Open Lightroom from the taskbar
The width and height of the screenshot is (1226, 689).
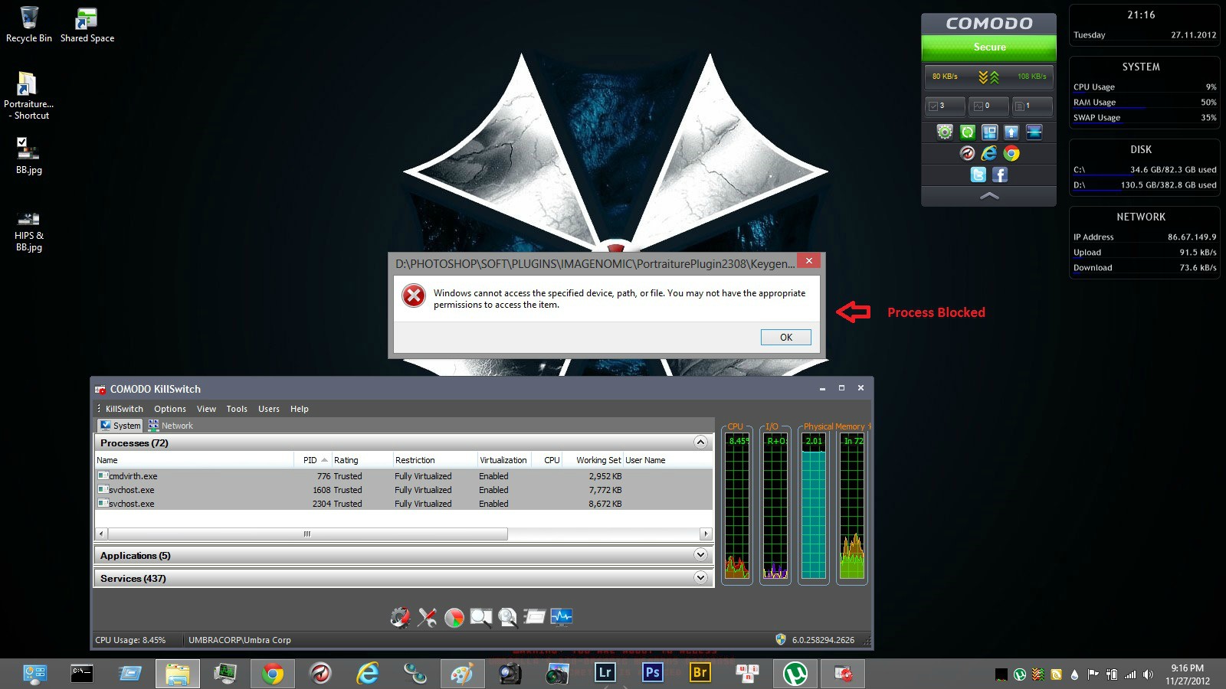coord(605,673)
